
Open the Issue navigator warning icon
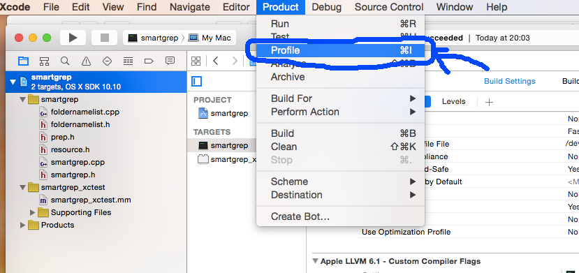point(86,61)
